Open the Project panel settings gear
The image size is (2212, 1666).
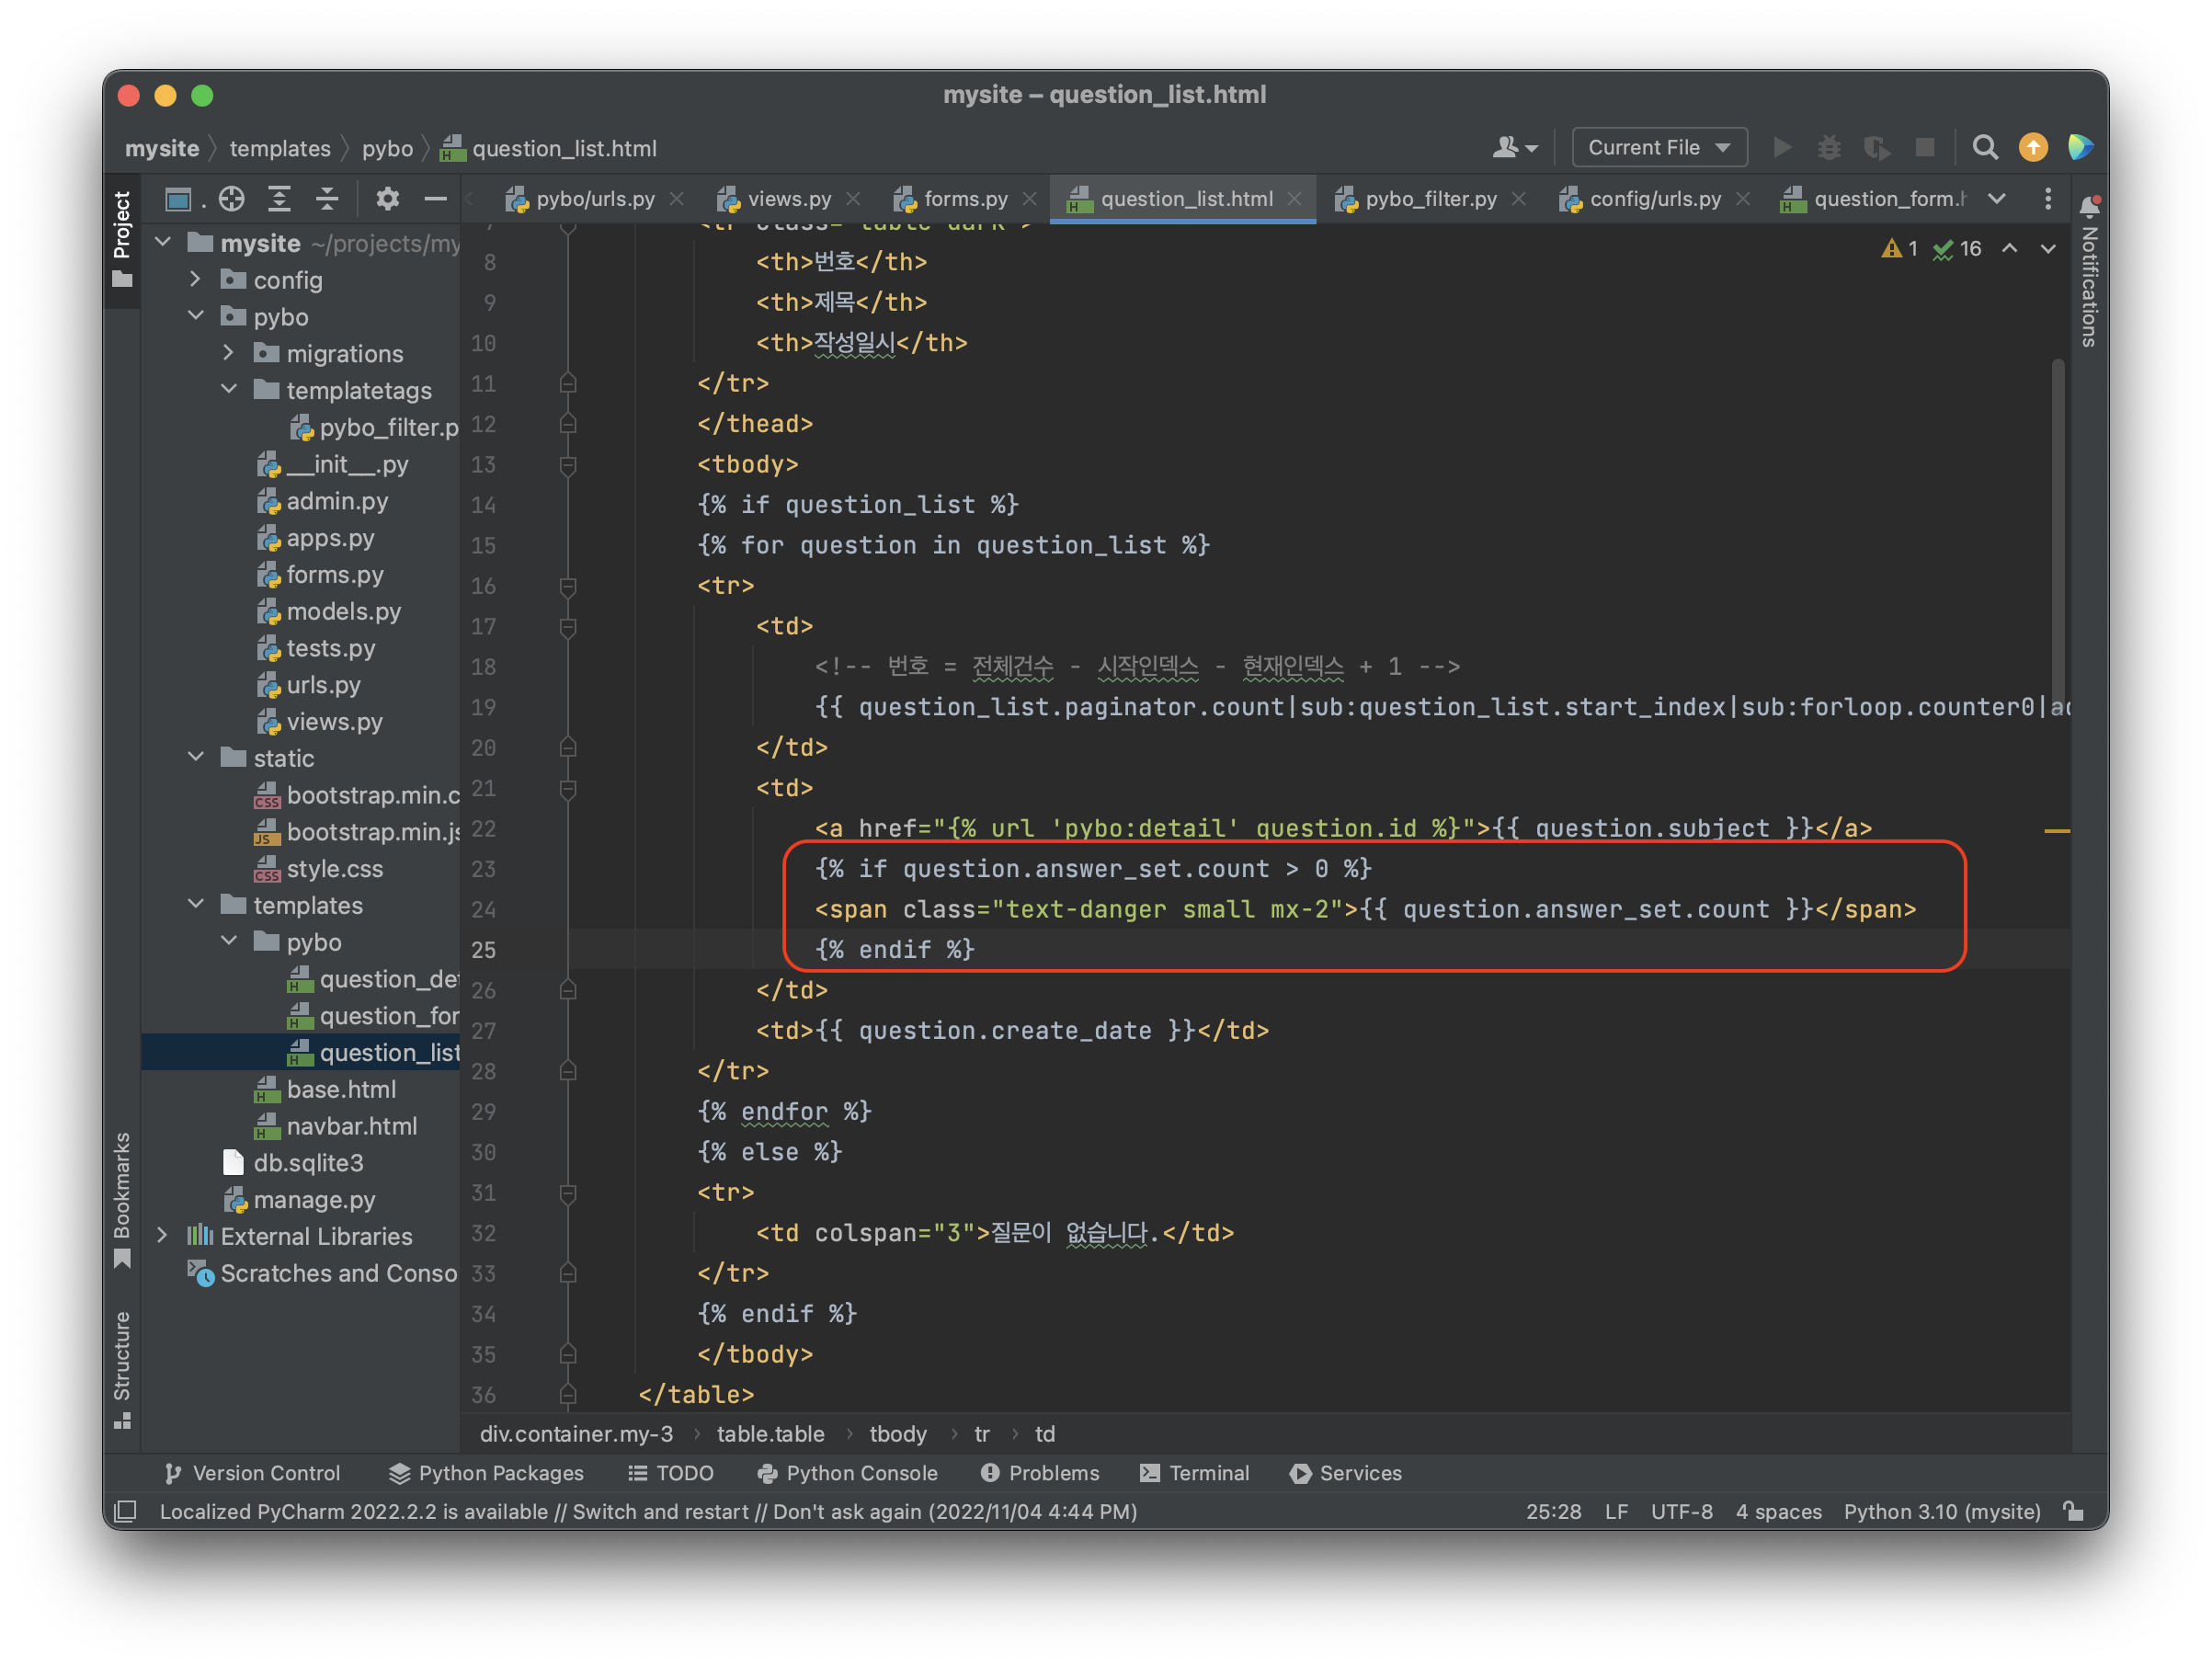(x=387, y=199)
